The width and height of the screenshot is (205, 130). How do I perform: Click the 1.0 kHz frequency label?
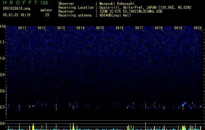tap(3, 58)
